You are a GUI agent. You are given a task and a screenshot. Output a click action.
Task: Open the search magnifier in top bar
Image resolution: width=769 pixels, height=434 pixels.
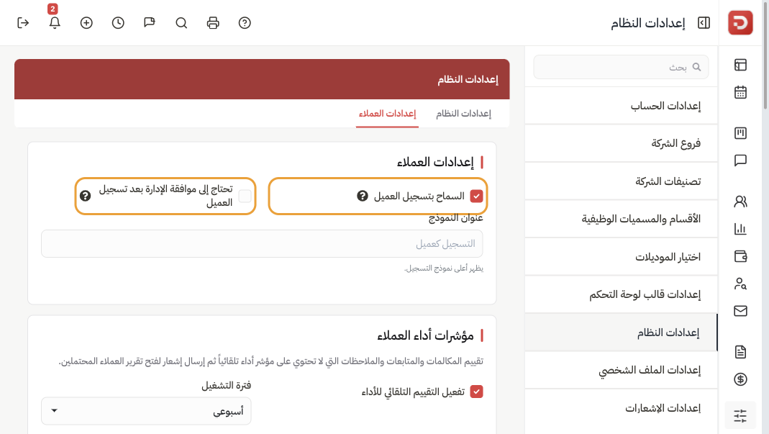pos(181,23)
